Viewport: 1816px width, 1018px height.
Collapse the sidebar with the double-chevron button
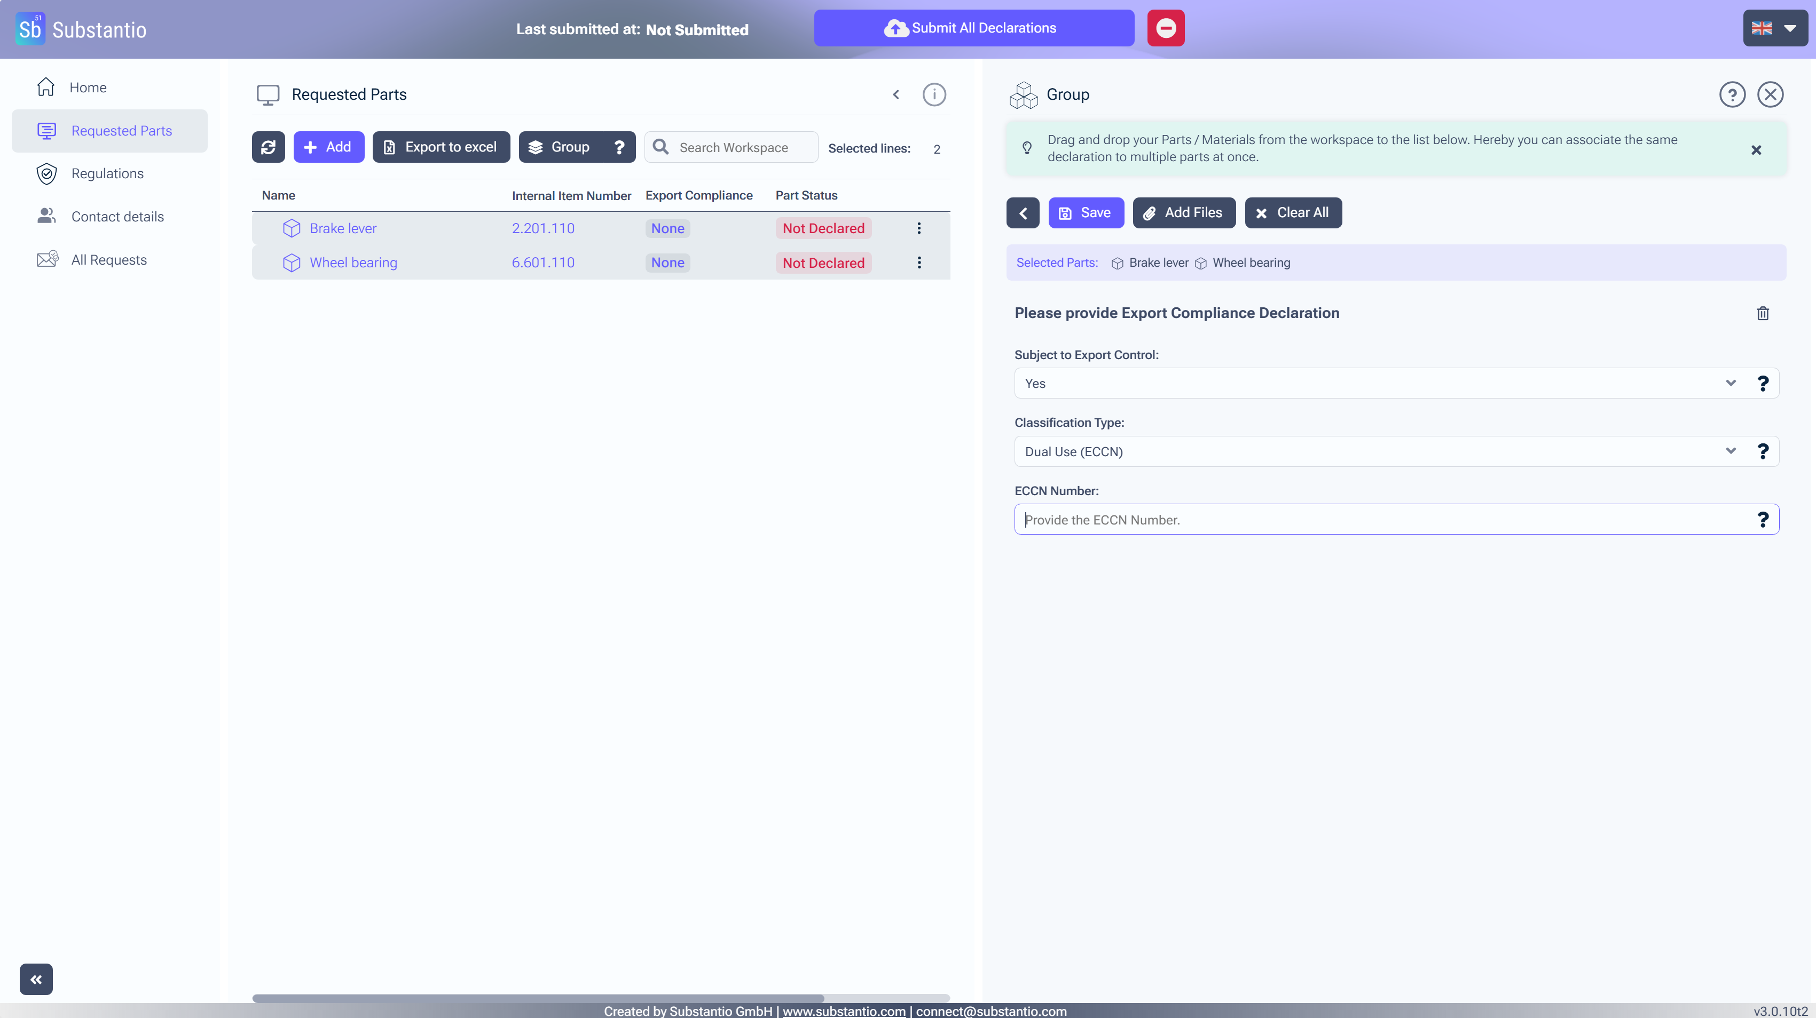pyautogui.click(x=36, y=979)
